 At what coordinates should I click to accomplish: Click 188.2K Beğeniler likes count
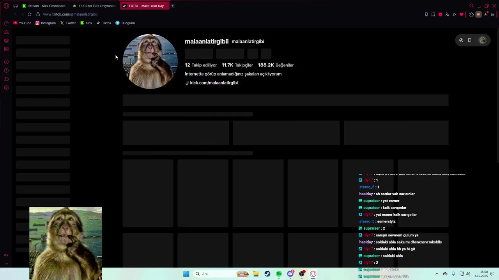pos(276,65)
